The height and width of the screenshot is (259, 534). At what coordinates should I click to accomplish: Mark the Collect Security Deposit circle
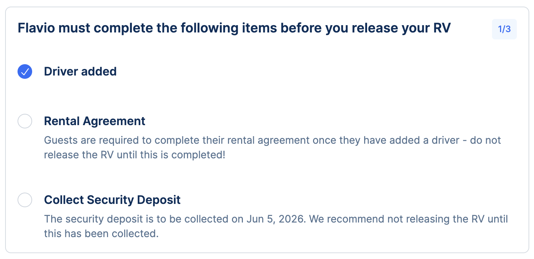(25, 200)
